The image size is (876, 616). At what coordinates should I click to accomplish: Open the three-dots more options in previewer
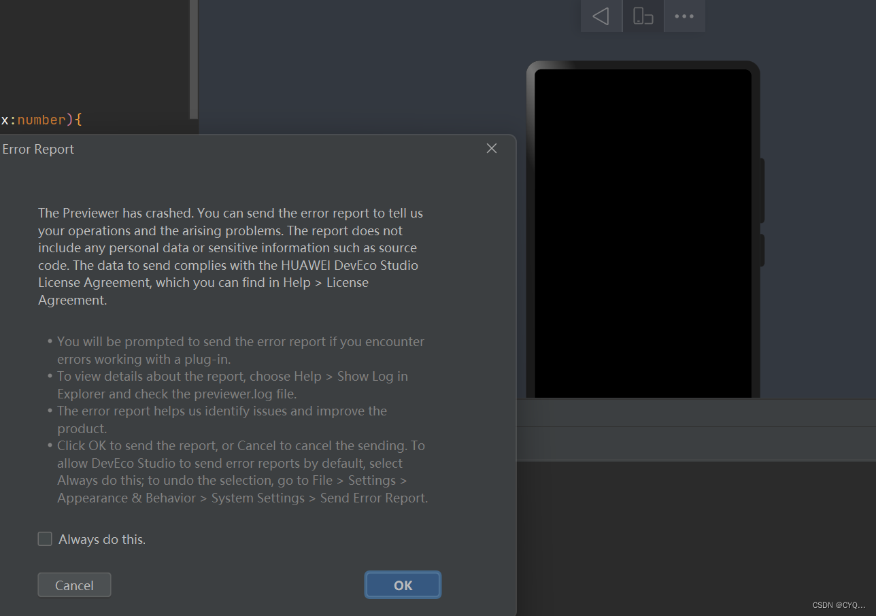point(684,16)
